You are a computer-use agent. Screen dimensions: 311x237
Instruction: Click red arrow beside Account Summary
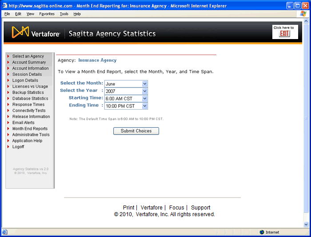click(x=8, y=62)
